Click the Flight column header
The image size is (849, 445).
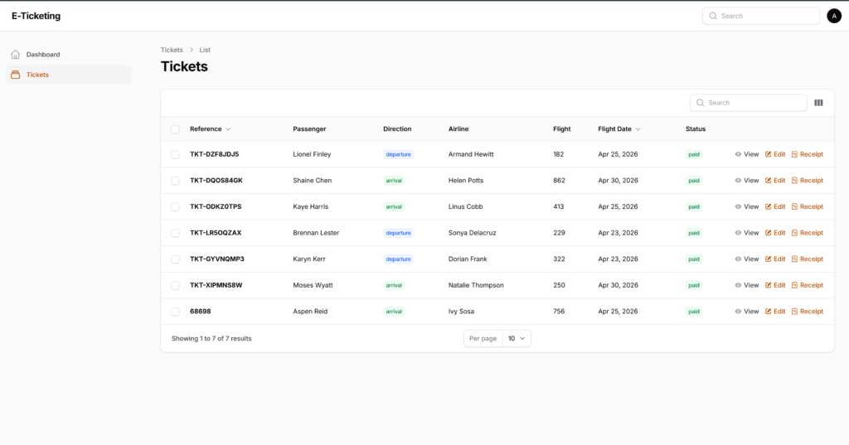click(562, 128)
